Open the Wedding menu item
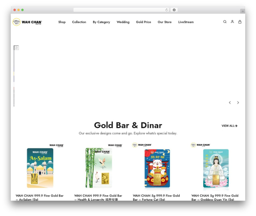The width and height of the screenshot is (256, 216). 123,22
